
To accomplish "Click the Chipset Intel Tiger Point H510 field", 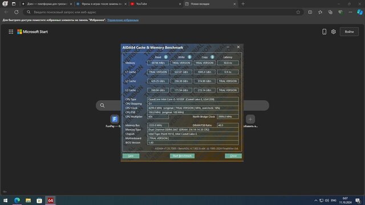I will coord(193,134).
